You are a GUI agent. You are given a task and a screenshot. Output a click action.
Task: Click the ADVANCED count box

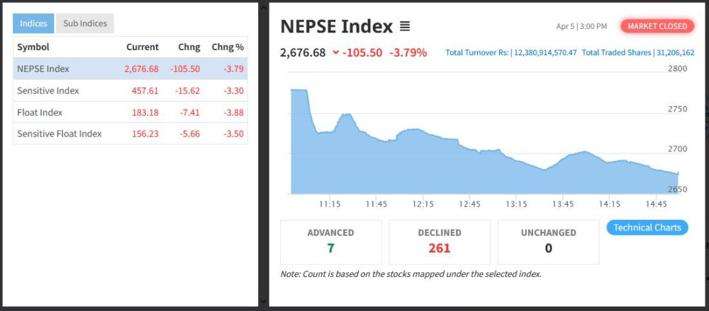coord(330,242)
